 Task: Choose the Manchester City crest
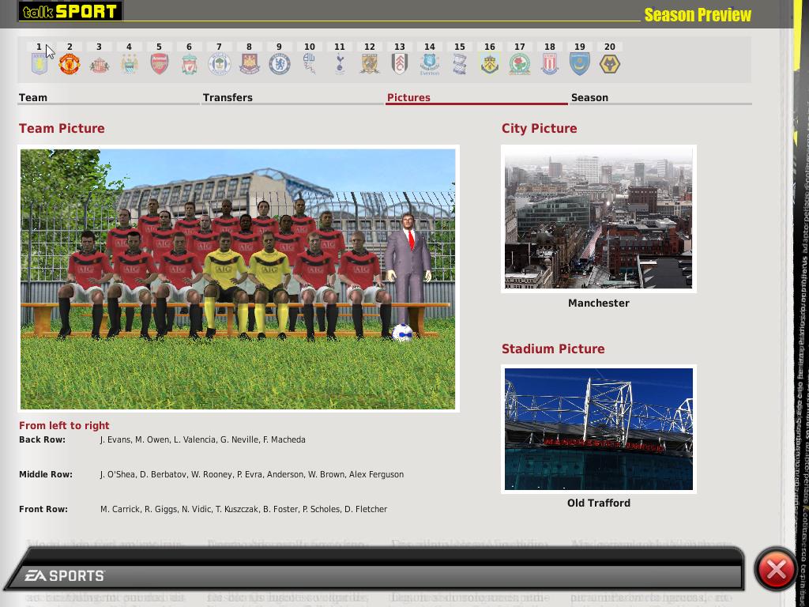pyautogui.click(x=129, y=64)
